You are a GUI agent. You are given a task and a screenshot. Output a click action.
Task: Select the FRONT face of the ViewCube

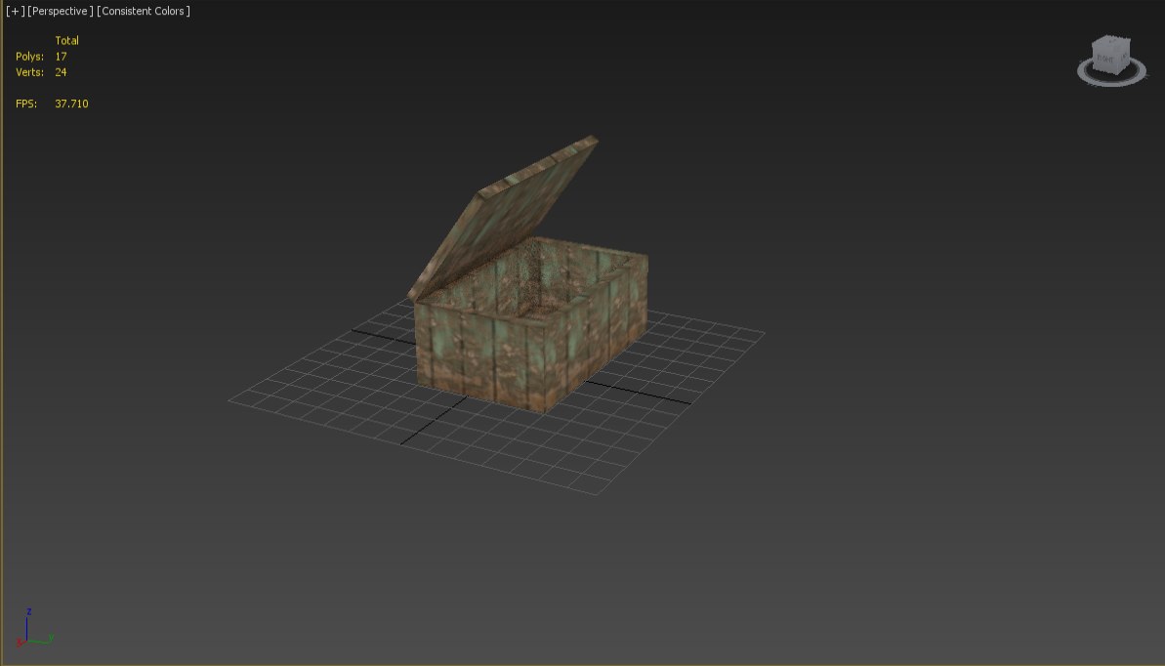pyautogui.click(x=1104, y=59)
